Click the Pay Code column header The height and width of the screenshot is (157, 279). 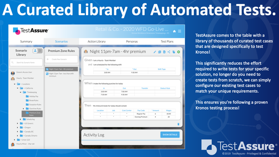(x=141, y=110)
